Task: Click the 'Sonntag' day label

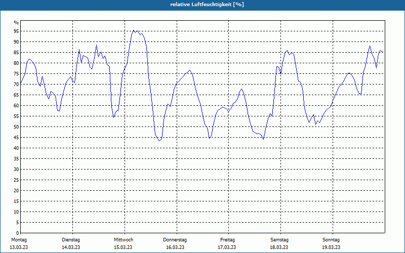Action: (331, 240)
